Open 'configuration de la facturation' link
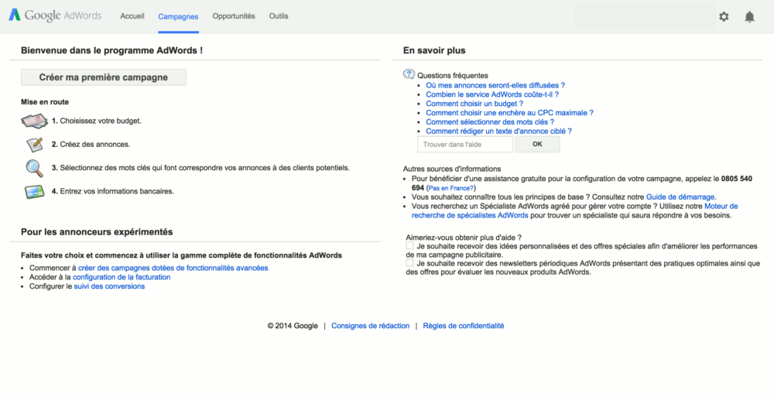The width and height of the screenshot is (774, 397). tap(122, 278)
